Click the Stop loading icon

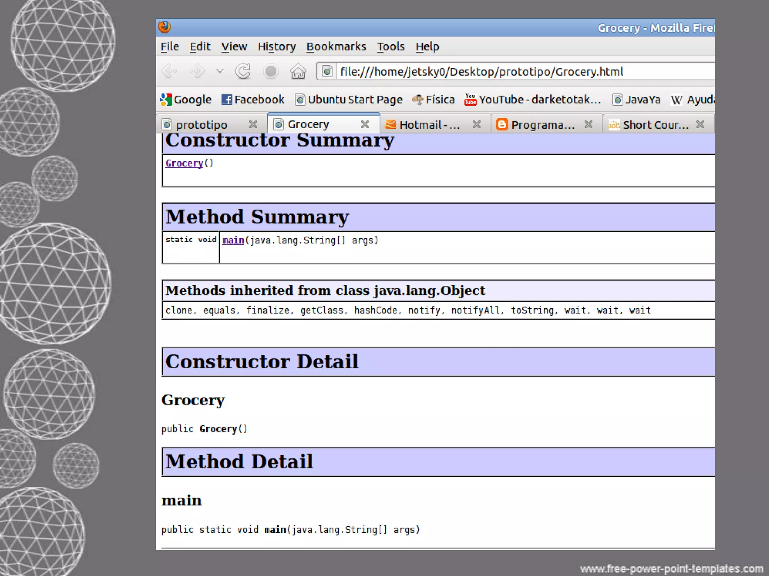click(x=271, y=71)
